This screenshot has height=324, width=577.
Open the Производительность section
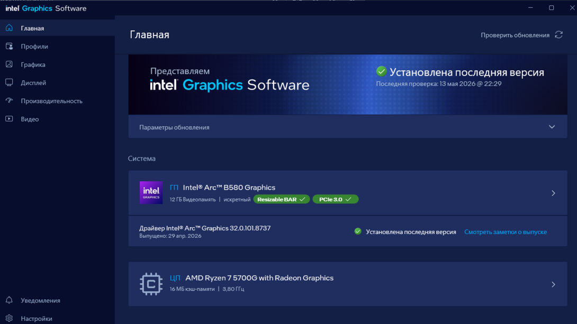(x=57, y=101)
